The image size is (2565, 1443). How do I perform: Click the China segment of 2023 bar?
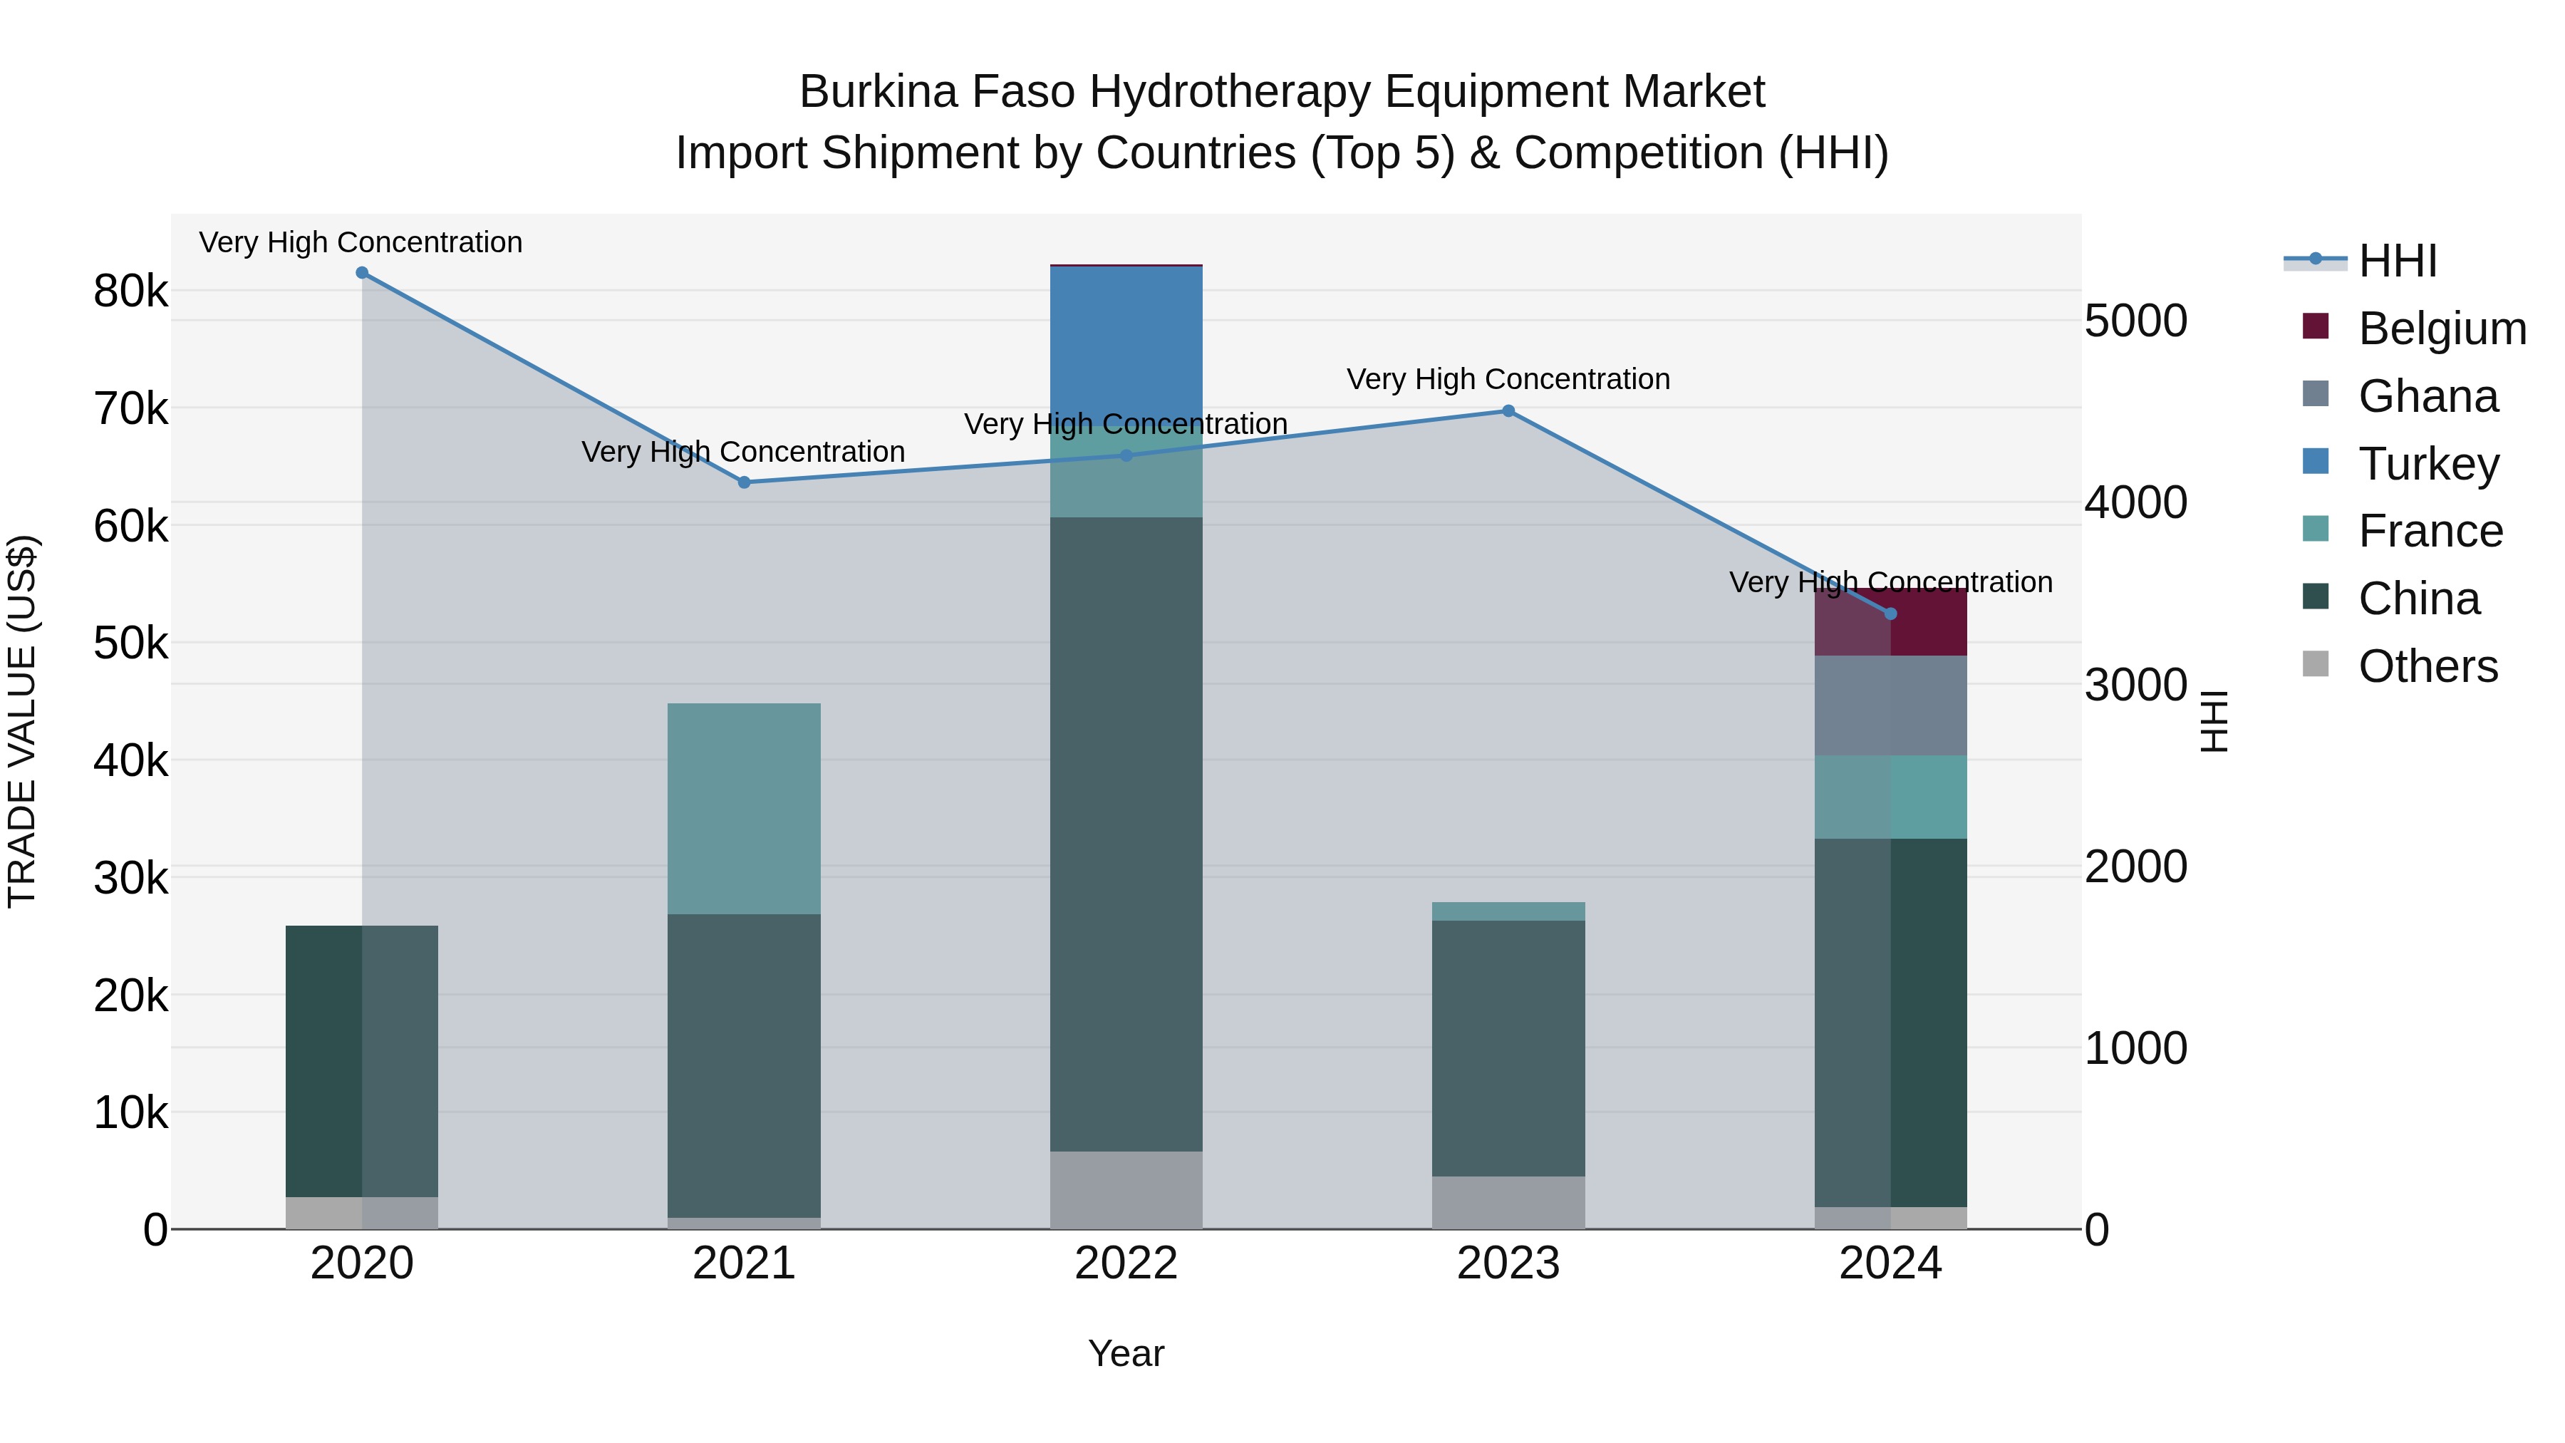point(1508,1049)
